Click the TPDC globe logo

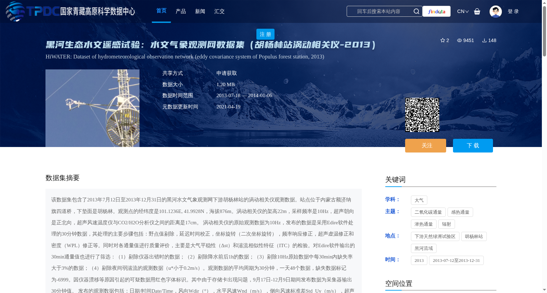click(15, 11)
